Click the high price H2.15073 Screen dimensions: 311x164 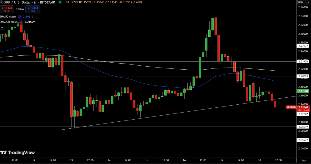coord(85,2)
